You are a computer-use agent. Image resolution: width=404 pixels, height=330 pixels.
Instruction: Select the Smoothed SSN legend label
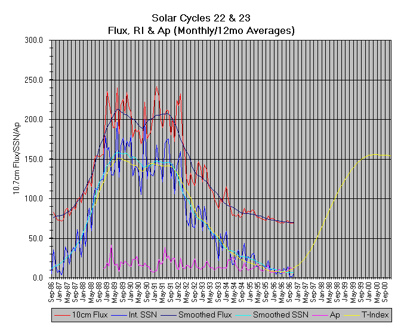[x=275, y=315]
